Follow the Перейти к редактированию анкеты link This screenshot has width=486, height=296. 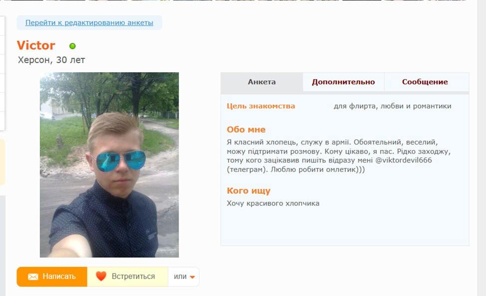tap(89, 22)
